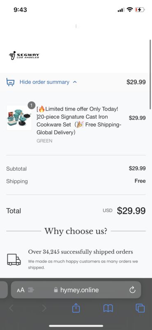Tap the Segway Los Angeles logo
The height and width of the screenshot is (330, 152).
(24, 56)
